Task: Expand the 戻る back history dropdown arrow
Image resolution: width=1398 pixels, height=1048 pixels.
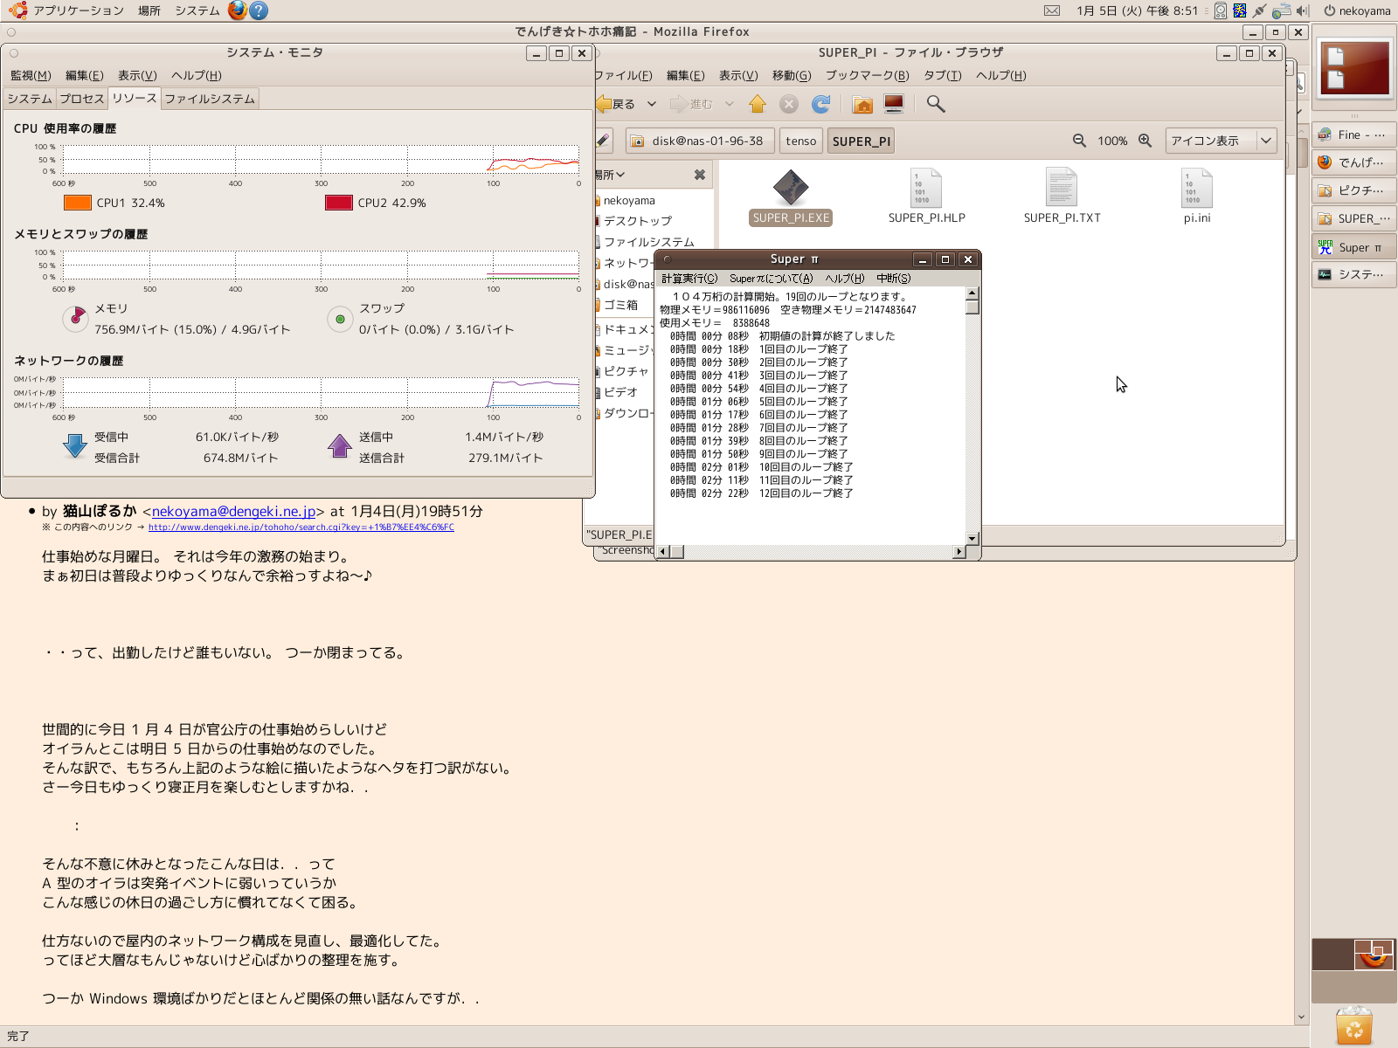Action: pos(651,104)
